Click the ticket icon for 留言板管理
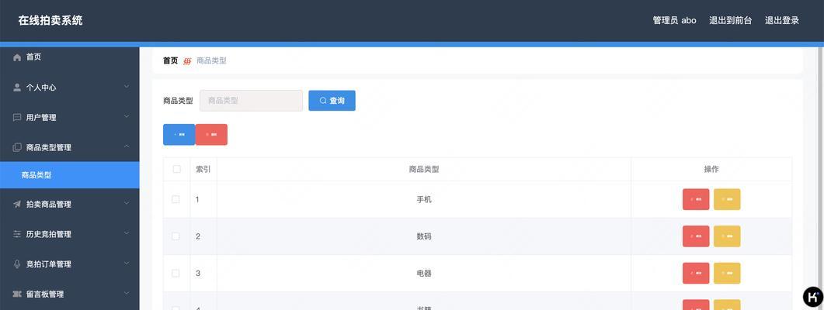 [17, 294]
